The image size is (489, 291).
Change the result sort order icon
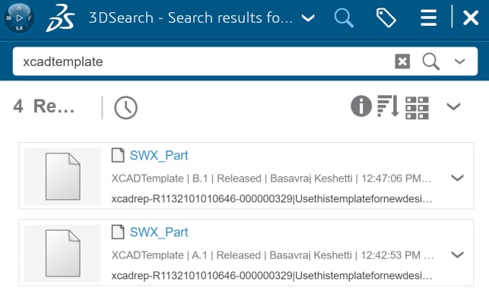click(x=388, y=106)
